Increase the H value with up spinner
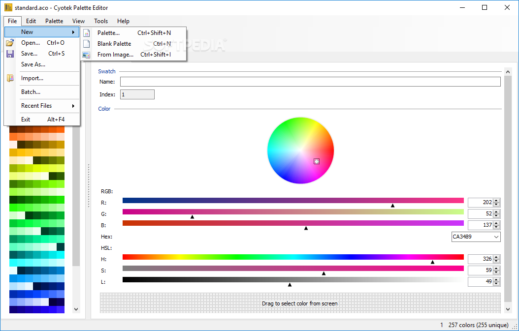The image size is (519, 331). [496, 257]
